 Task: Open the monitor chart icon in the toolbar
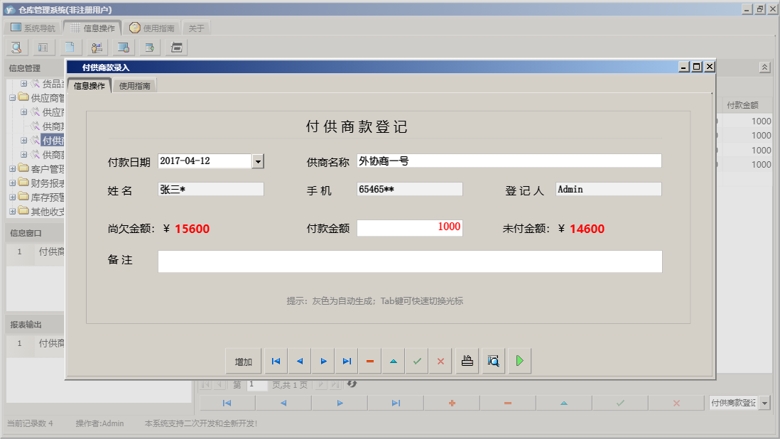[x=122, y=47]
